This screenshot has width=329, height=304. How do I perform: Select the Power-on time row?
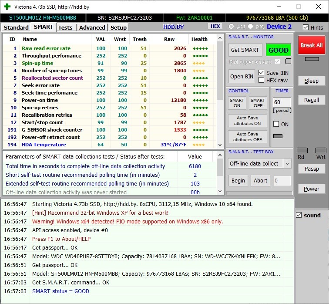[x=110, y=100]
